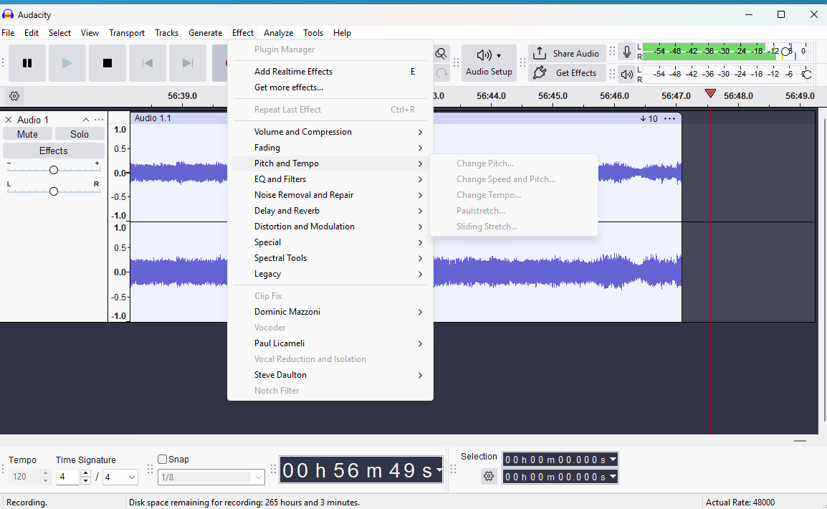Click the clip pitch indicator showing 10
827x509 pixels.
pos(649,119)
